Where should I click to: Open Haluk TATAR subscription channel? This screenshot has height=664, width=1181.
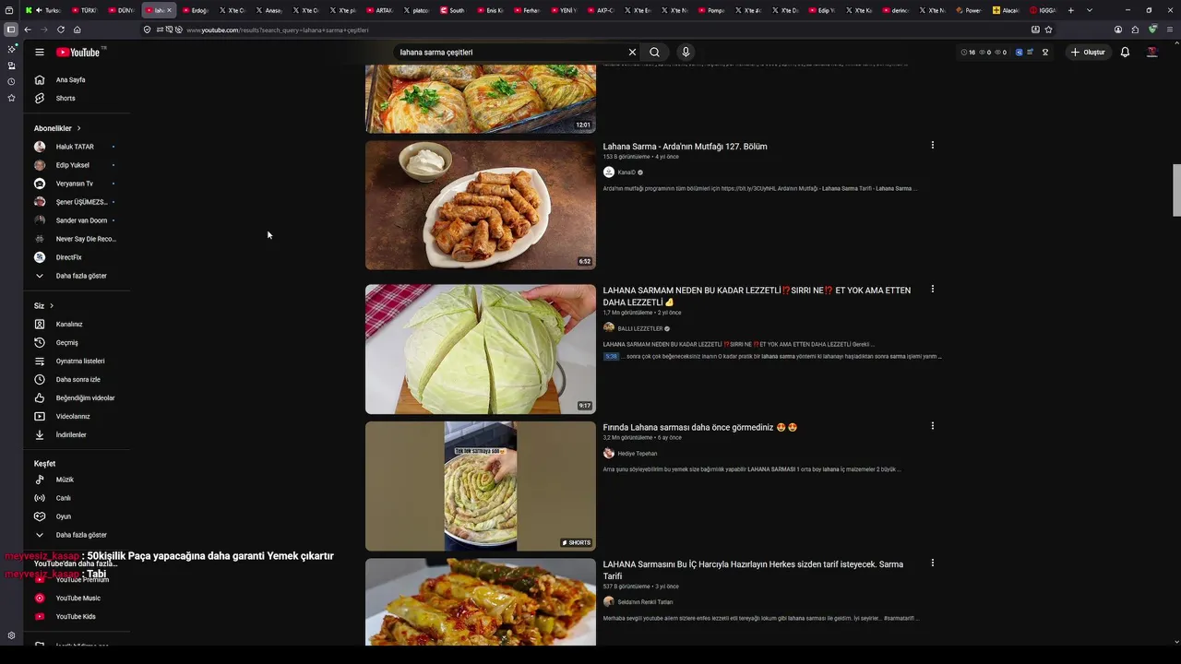77,147
